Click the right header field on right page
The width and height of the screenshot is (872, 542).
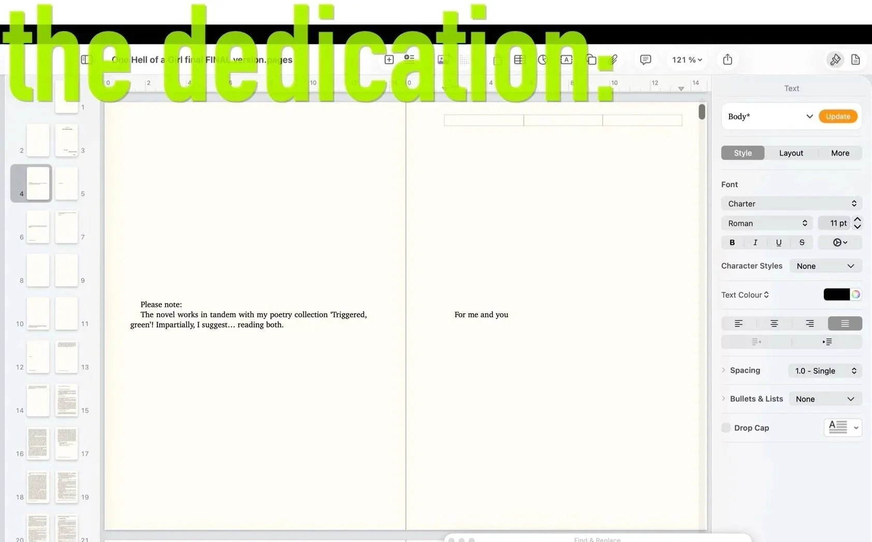642,120
